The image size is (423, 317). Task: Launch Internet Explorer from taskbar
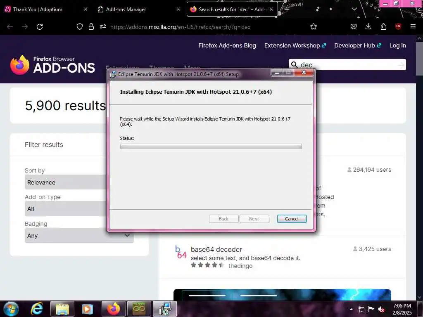37,309
